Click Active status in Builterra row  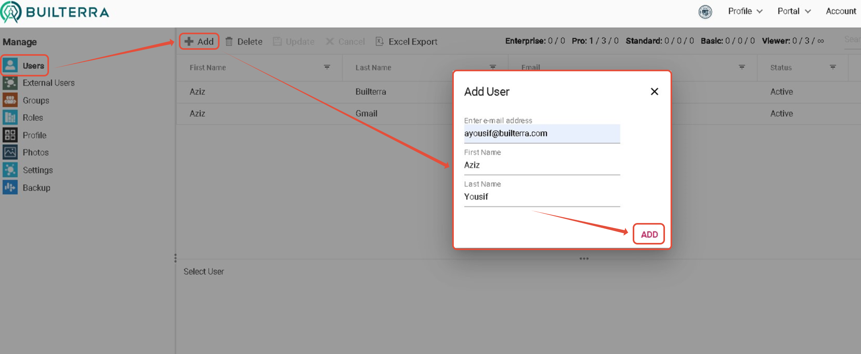(781, 92)
